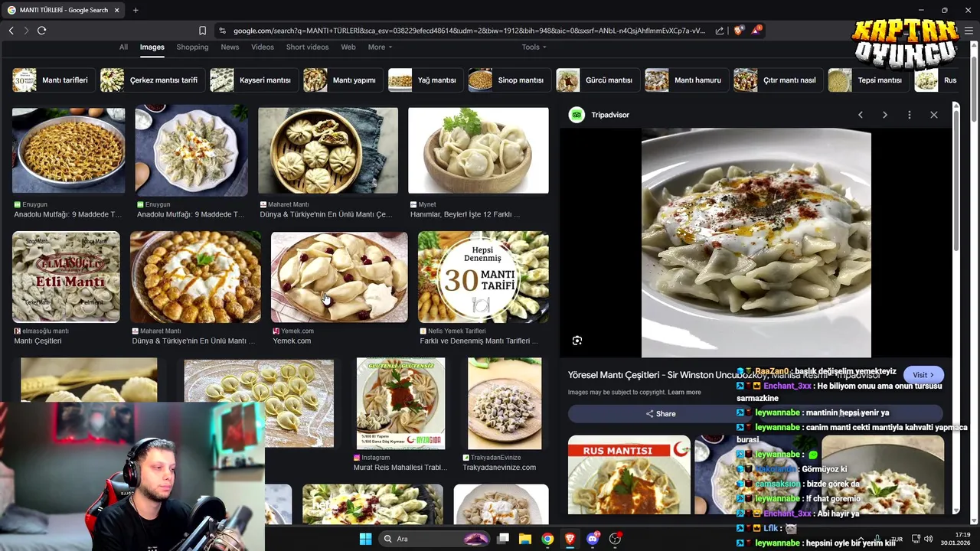Show the next image in preview panel
The height and width of the screenshot is (551, 980).
click(885, 115)
